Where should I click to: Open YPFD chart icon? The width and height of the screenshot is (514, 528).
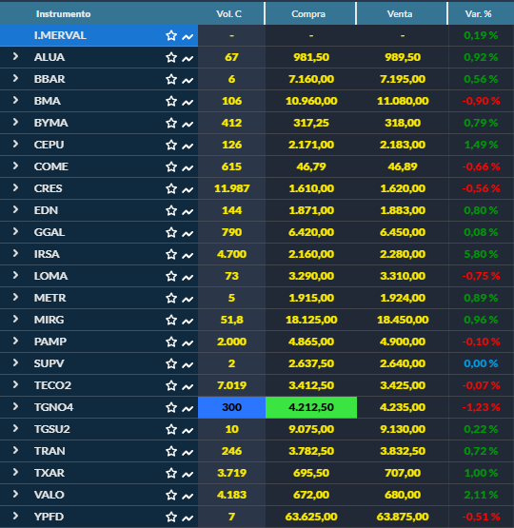coord(188,518)
